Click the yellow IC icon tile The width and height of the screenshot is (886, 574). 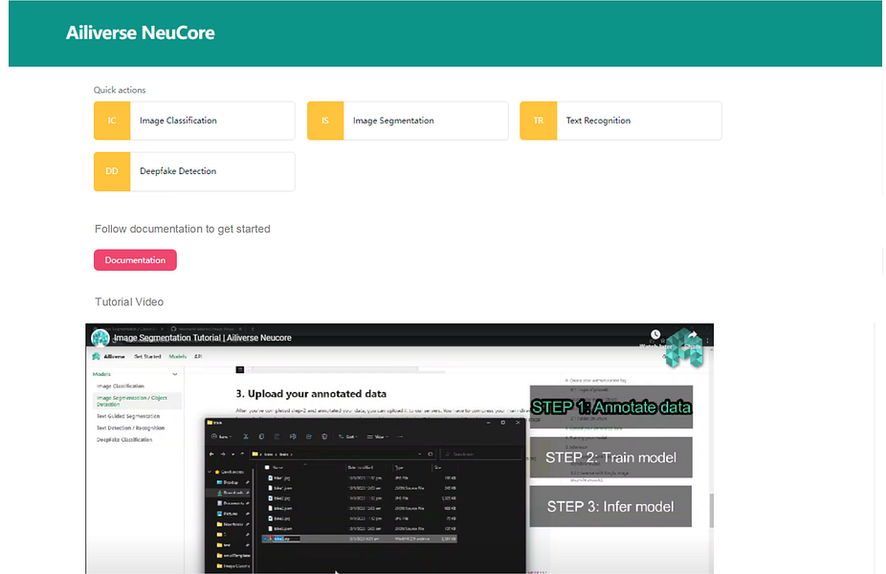point(112,121)
